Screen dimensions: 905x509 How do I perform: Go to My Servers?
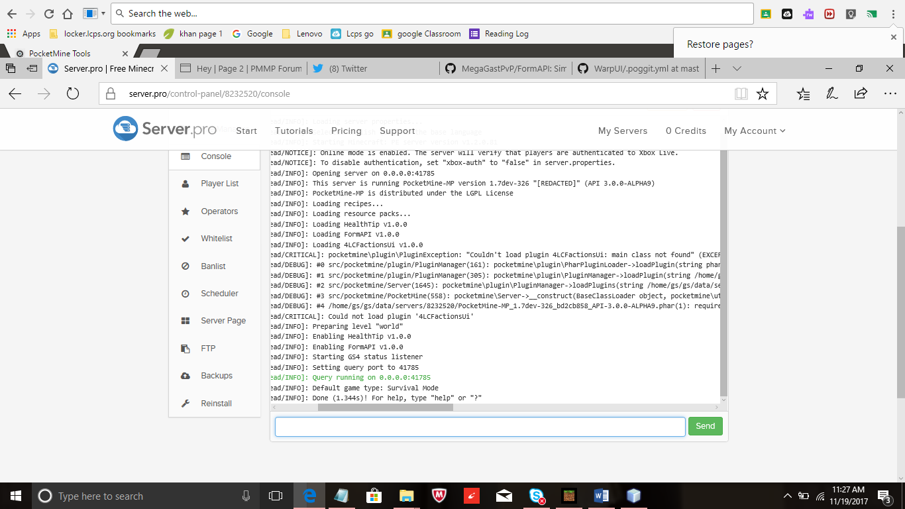(623, 131)
